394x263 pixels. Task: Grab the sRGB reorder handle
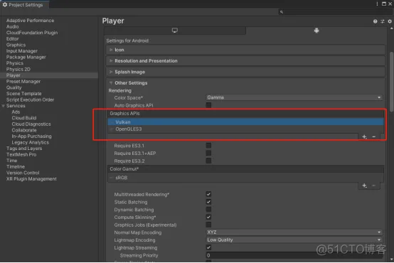pyautogui.click(x=112, y=178)
